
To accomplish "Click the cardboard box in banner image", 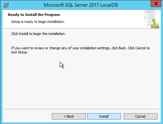I will point(155,25).
